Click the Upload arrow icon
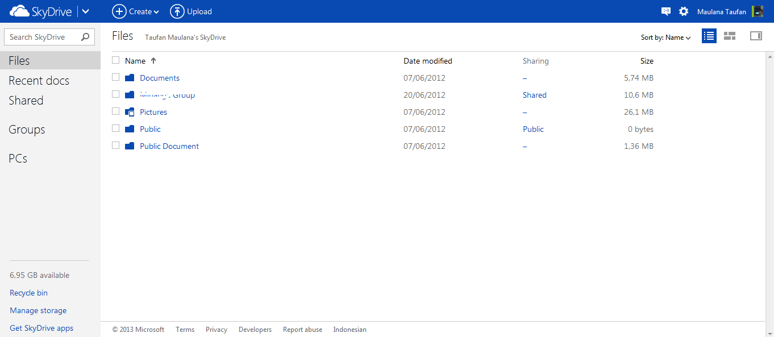Image resolution: width=774 pixels, height=337 pixels. [x=177, y=11]
